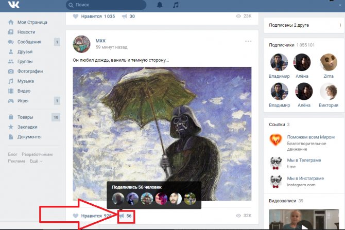Open Группы in sidebar
345x230 pixels.
tap(25, 62)
